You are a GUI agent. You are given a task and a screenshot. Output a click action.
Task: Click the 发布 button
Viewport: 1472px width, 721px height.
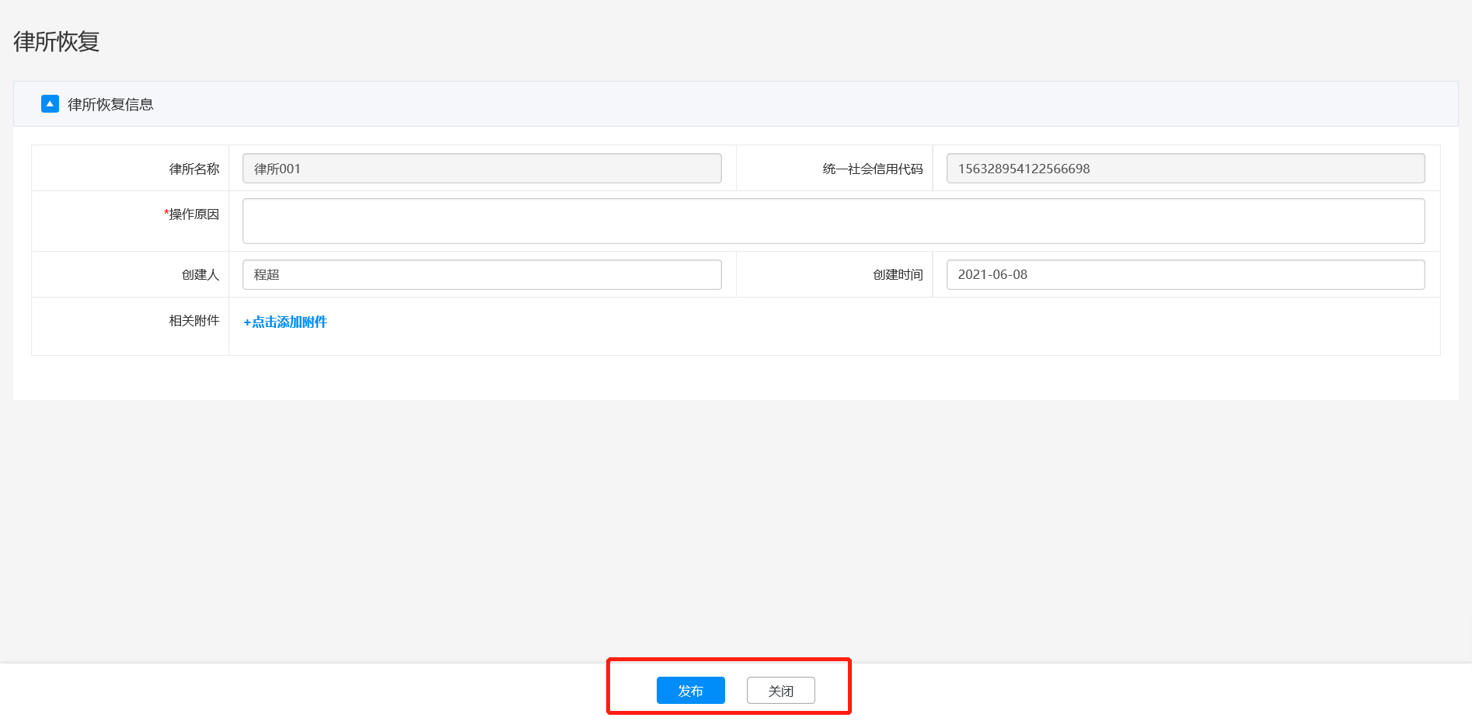[x=690, y=691]
